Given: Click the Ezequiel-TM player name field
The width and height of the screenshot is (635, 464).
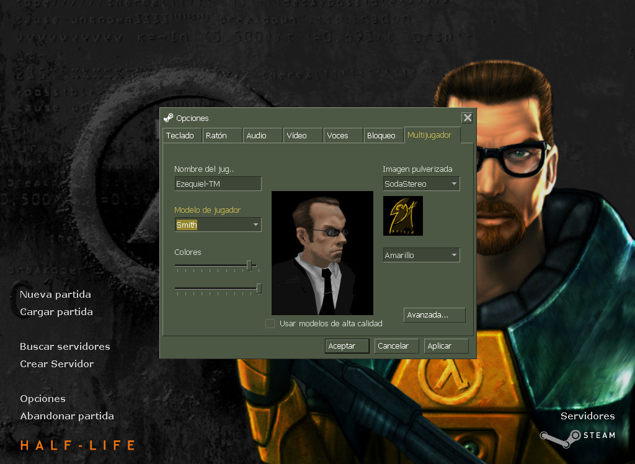Looking at the screenshot, I should point(218,184).
